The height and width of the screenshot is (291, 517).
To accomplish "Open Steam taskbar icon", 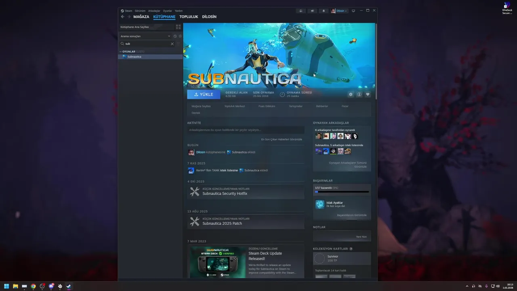I will click(69, 286).
